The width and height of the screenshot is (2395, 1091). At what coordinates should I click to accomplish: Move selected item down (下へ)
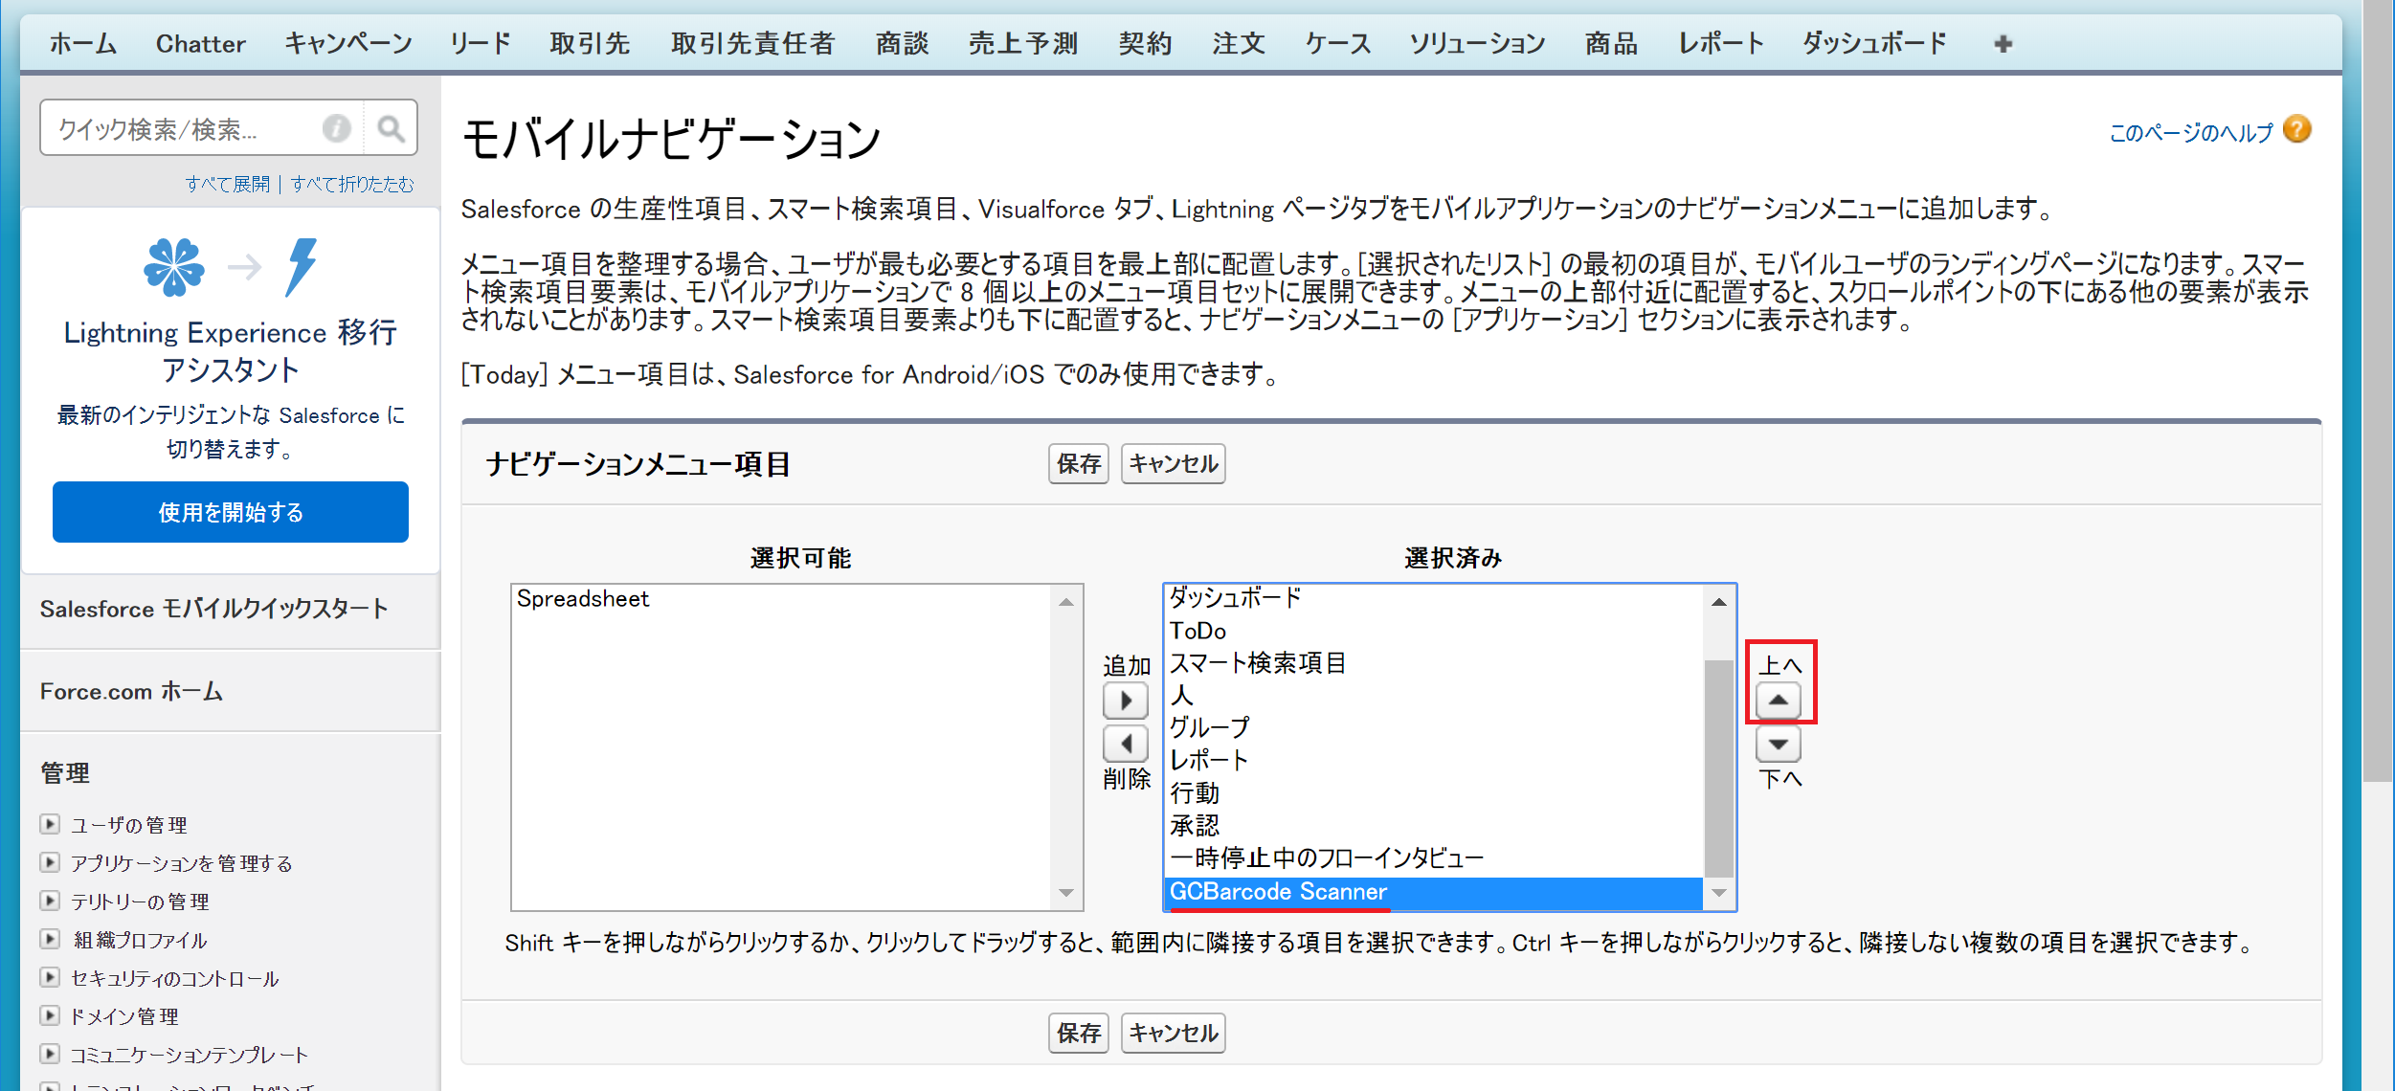click(1779, 744)
